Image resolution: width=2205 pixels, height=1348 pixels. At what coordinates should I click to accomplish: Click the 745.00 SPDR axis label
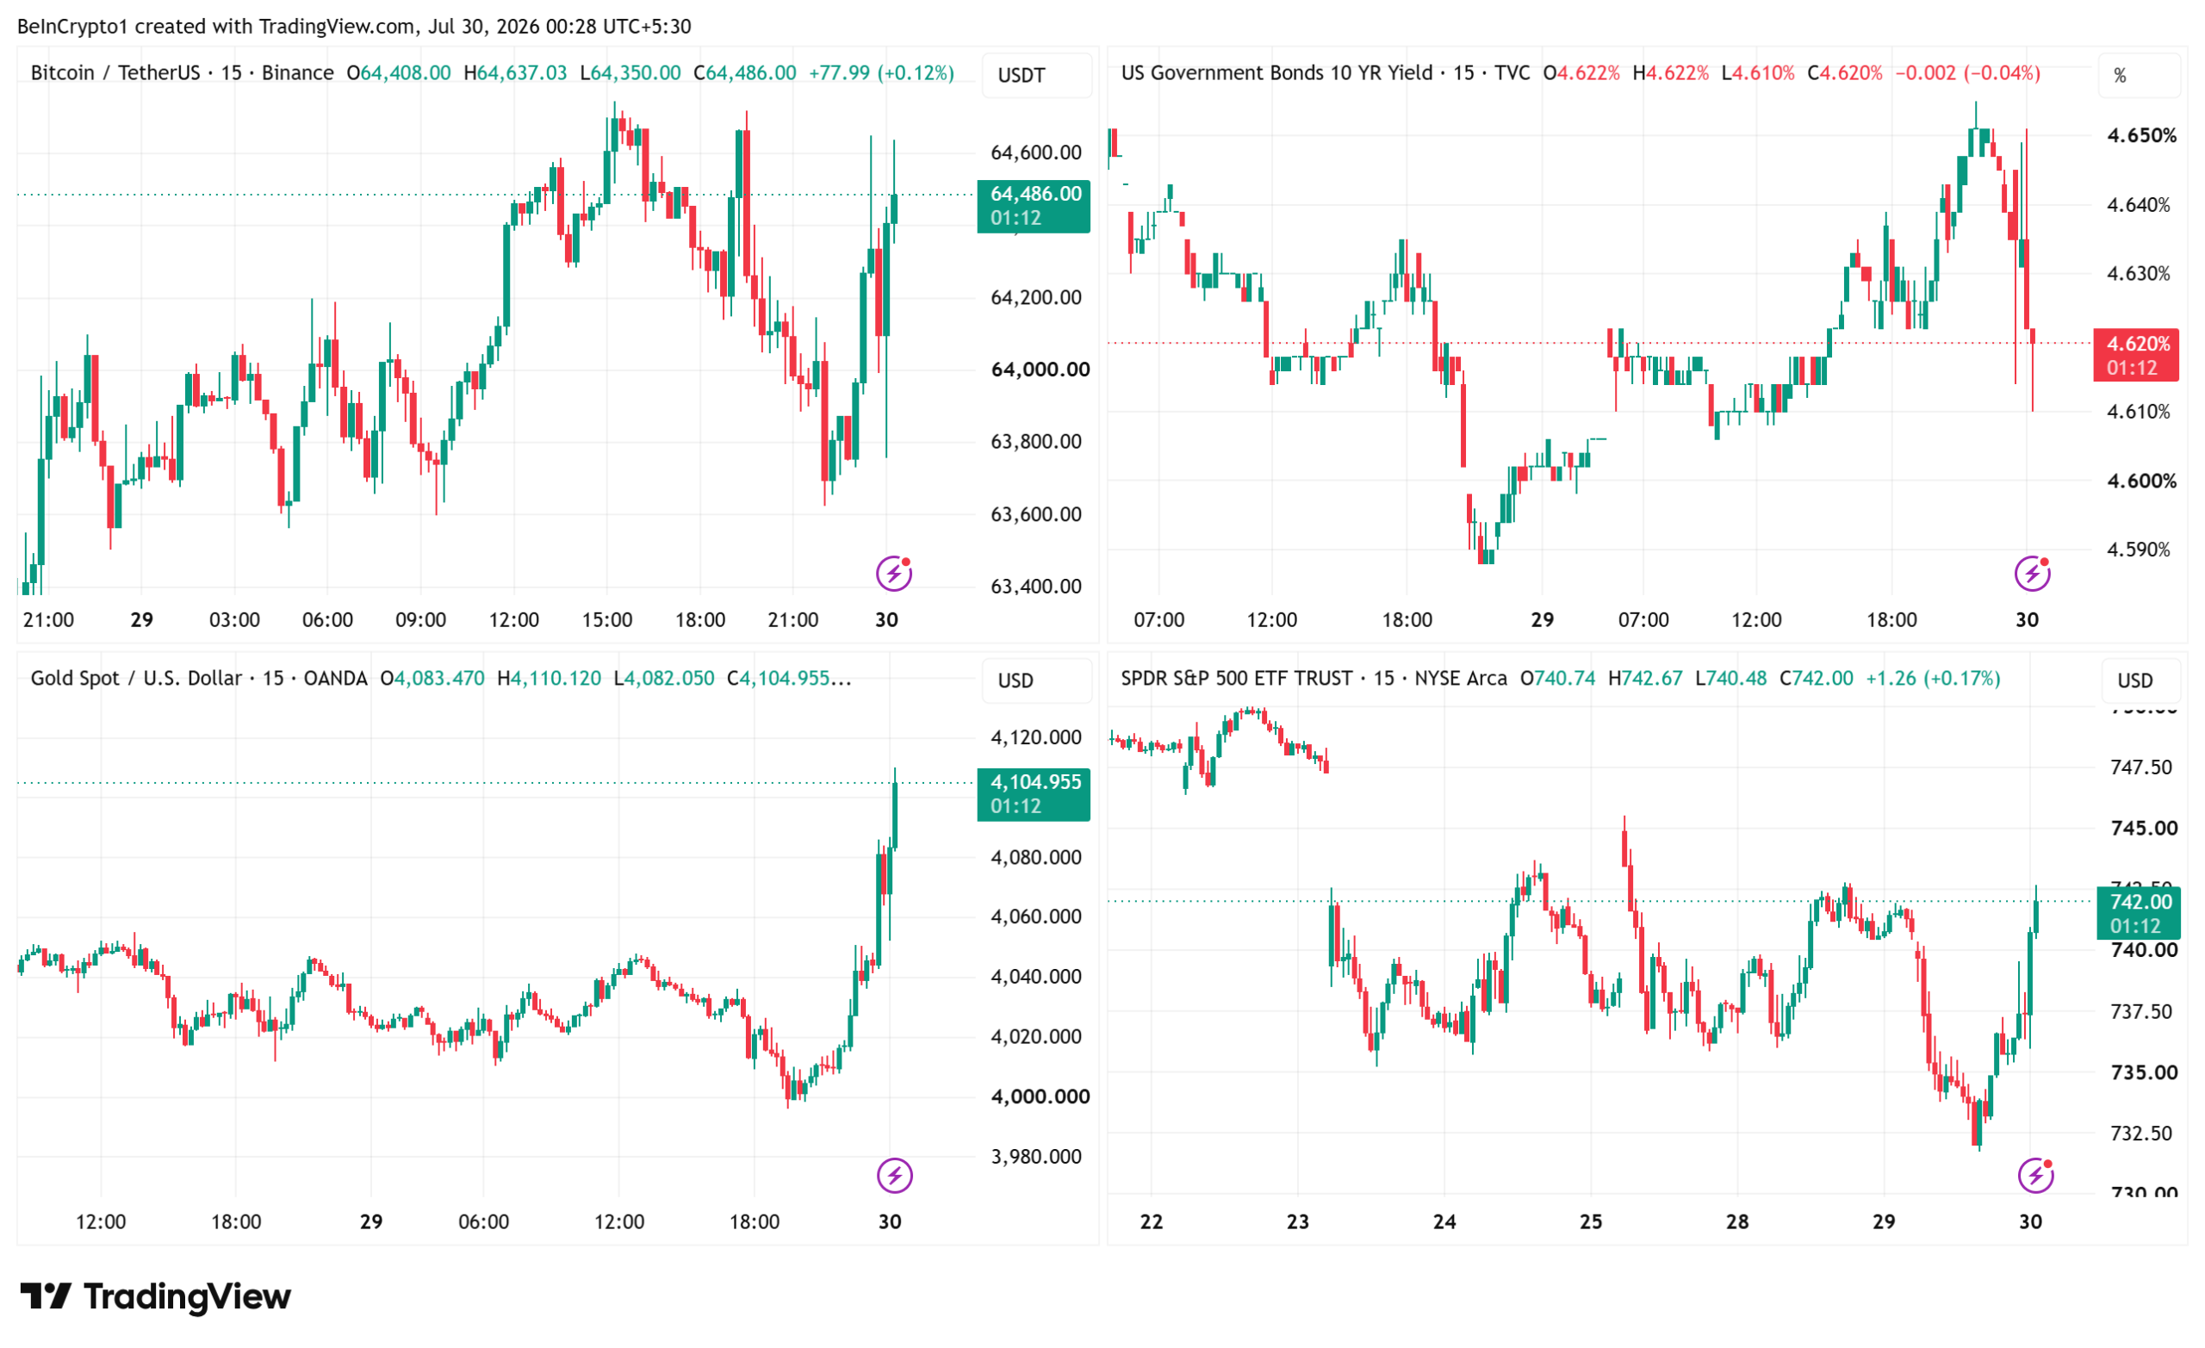point(2144,828)
